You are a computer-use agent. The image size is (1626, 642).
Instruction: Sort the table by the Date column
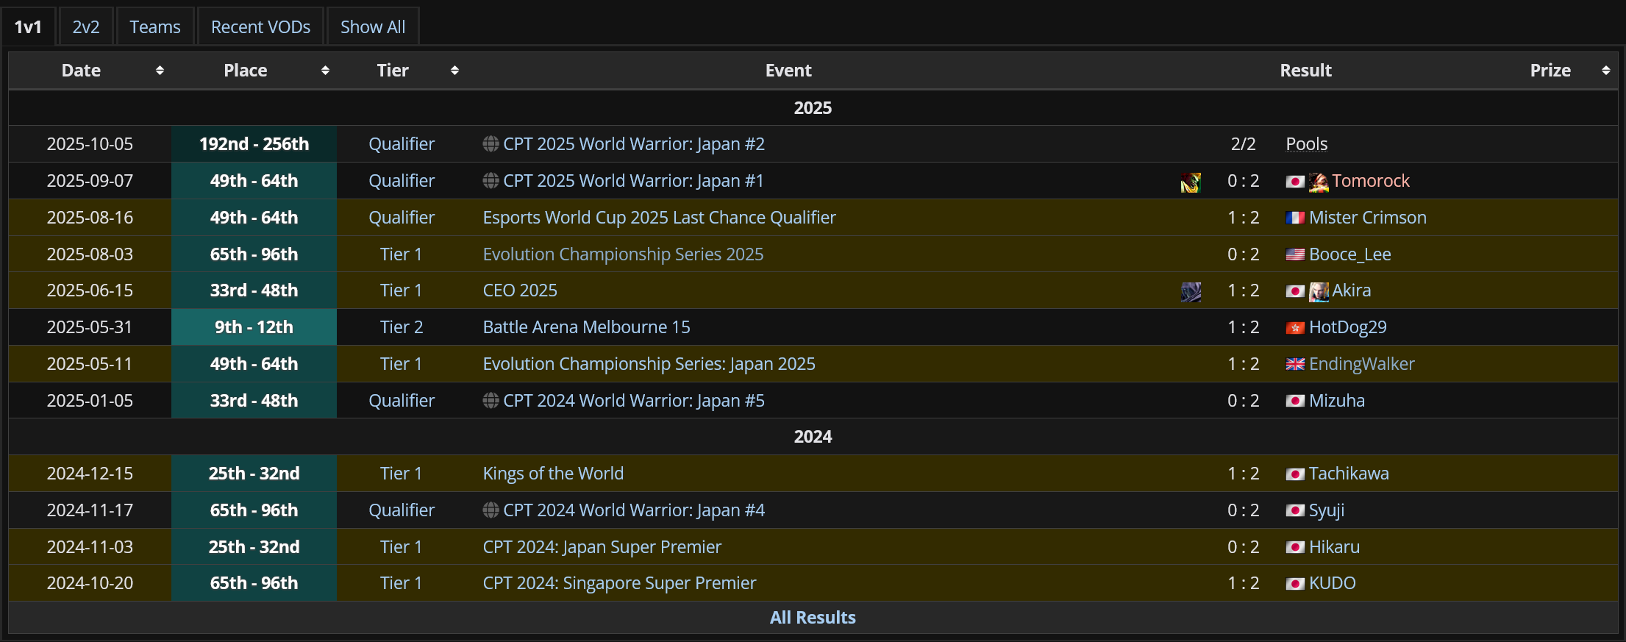tap(160, 71)
